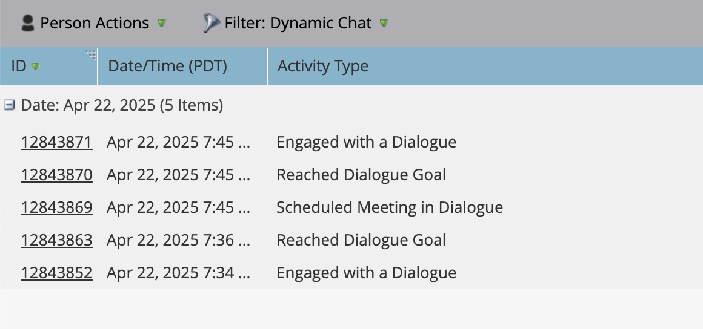Screen dimensions: 703x329
Task: Open the Person Actions menu
Action: (x=94, y=23)
